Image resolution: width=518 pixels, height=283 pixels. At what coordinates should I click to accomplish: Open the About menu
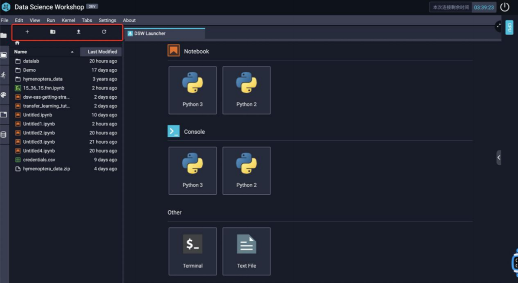coord(129,20)
